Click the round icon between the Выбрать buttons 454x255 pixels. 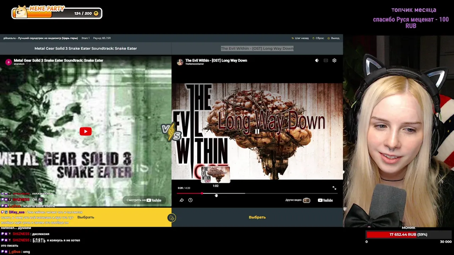point(172,218)
